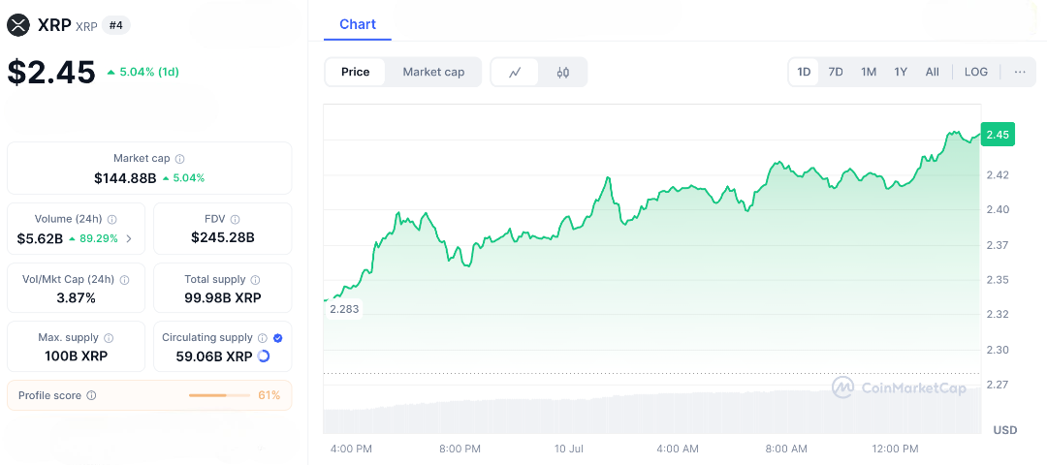Open the Chart tab
Viewport: 1047px width, 465px height.
357,24
